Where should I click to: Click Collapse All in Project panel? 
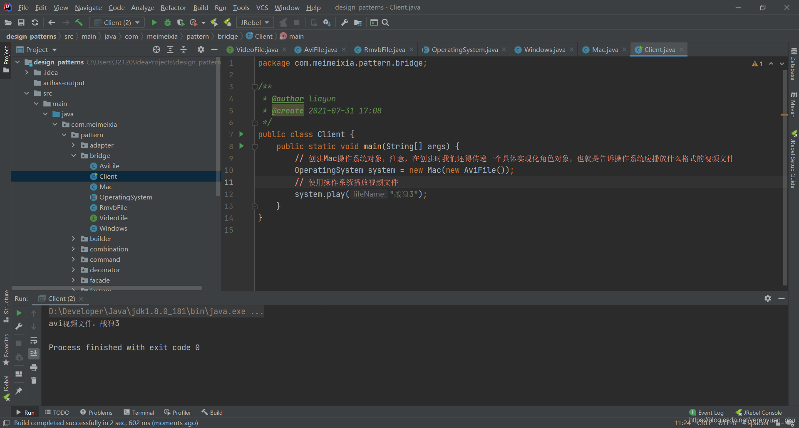[x=184, y=49]
